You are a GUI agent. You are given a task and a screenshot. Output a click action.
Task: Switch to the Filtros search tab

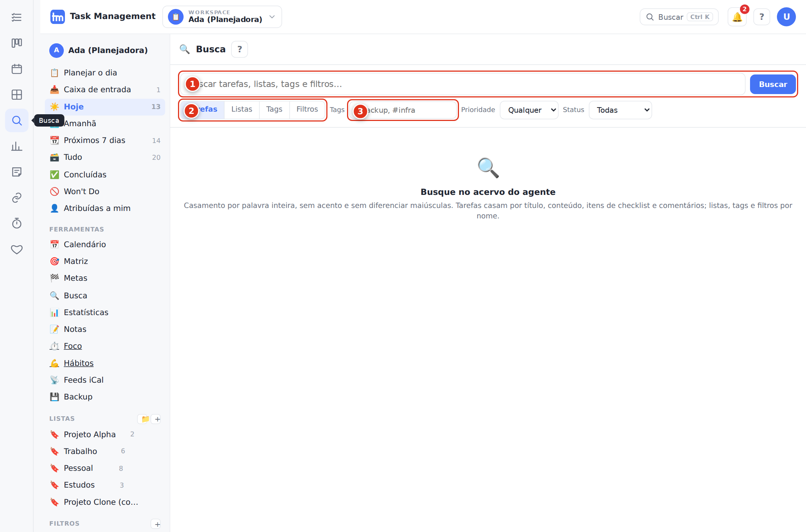click(x=307, y=109)
